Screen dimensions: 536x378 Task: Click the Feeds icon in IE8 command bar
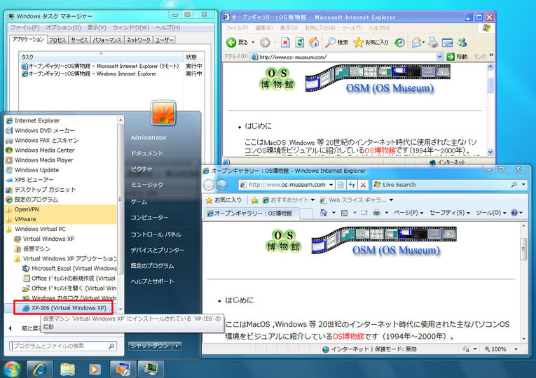(344, 213)
